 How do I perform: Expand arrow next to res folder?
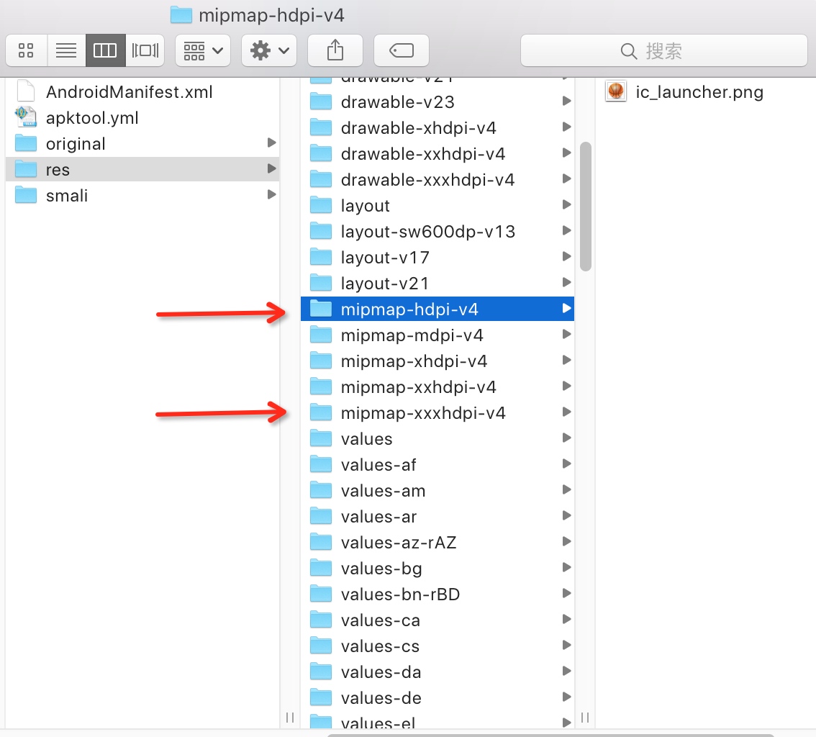271,168
